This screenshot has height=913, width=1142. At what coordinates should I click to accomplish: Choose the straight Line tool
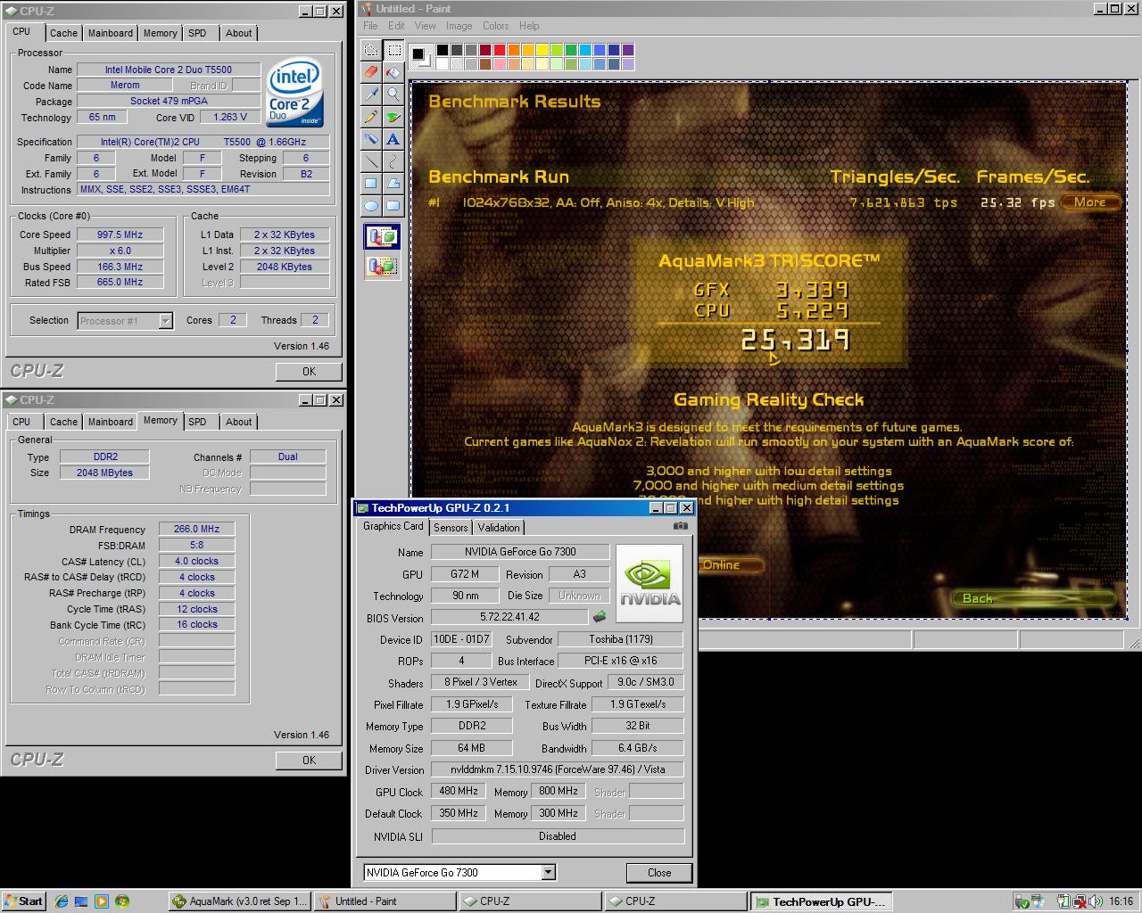371,161
